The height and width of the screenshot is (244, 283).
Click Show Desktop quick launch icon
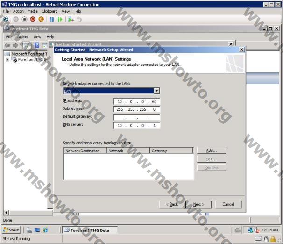pos(37,230)
